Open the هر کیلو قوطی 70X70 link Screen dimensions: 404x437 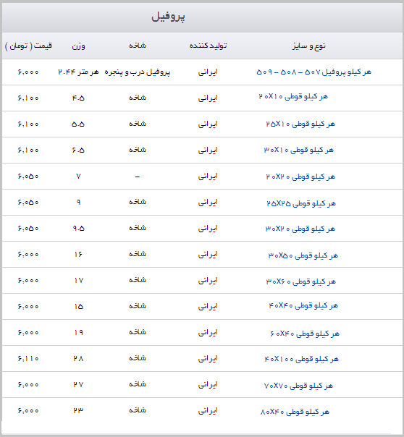[298, 386]
